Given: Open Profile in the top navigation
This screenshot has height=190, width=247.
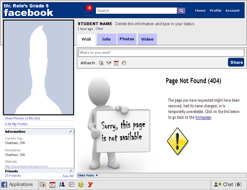Looking at the screenshot, I should [x=216, y=11].
